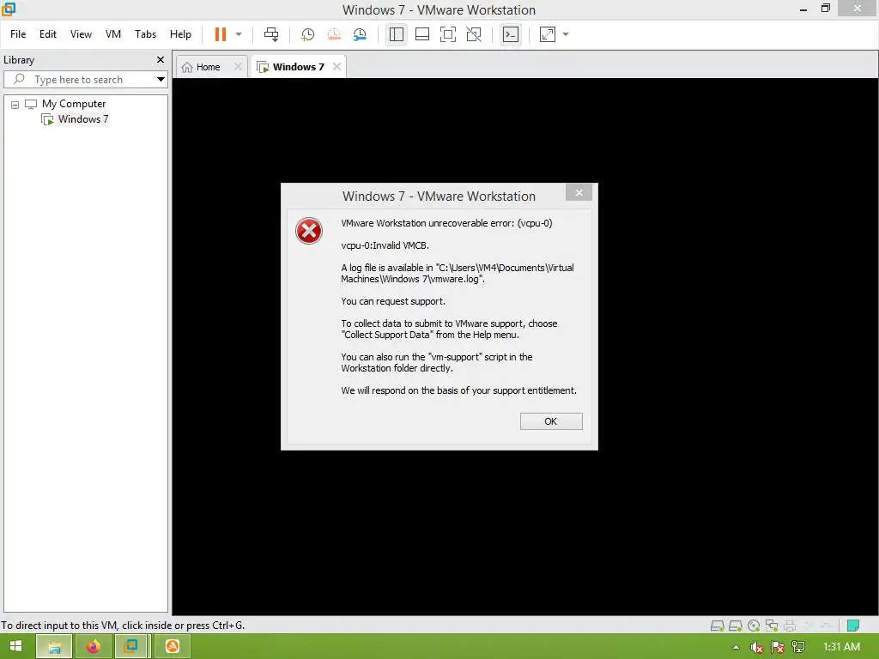
Task: Click OK in the error dialog
Action: click(551, 421)
